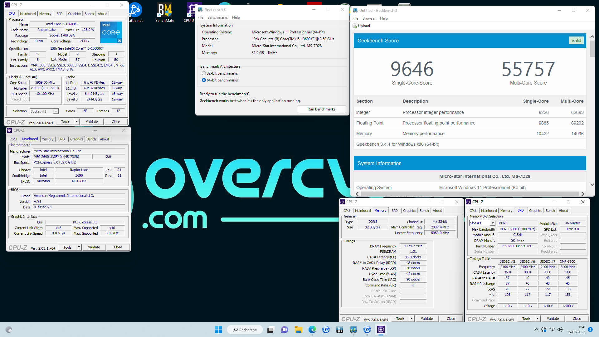
Task: Open the Browser menu in the Geekbench results window
Action: (369, 18)
